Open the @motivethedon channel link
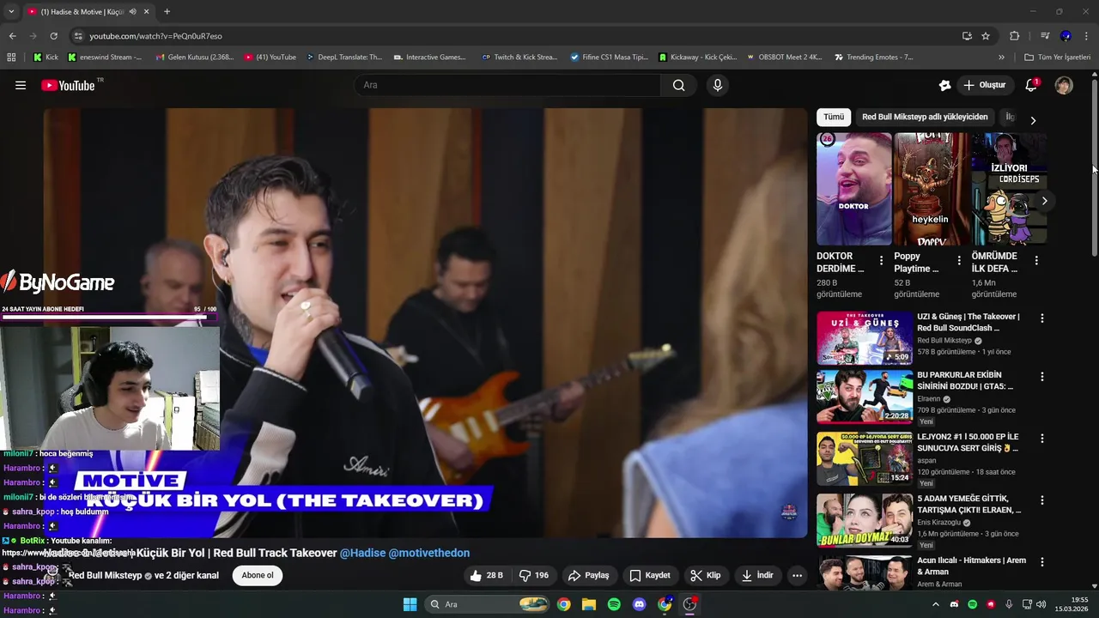The image size is (1099, 618). (x=429, y=553)
